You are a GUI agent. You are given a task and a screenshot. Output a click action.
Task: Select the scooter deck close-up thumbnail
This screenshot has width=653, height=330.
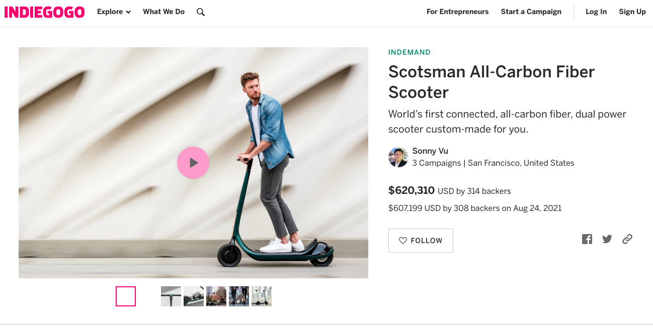(194, 296)
